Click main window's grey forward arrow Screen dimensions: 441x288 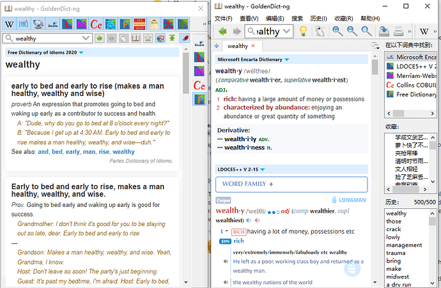pyautogui.click(x=237, y=31)
